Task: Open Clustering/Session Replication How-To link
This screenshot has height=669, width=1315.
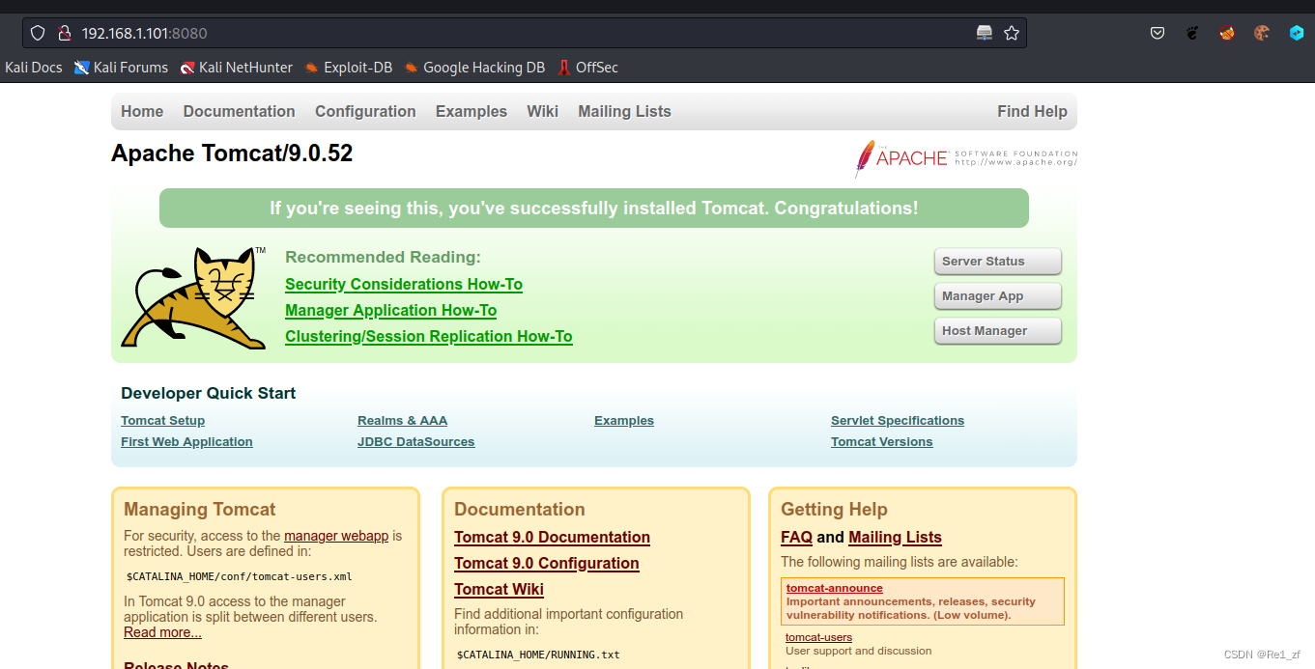Action: (x=429, y=336)
